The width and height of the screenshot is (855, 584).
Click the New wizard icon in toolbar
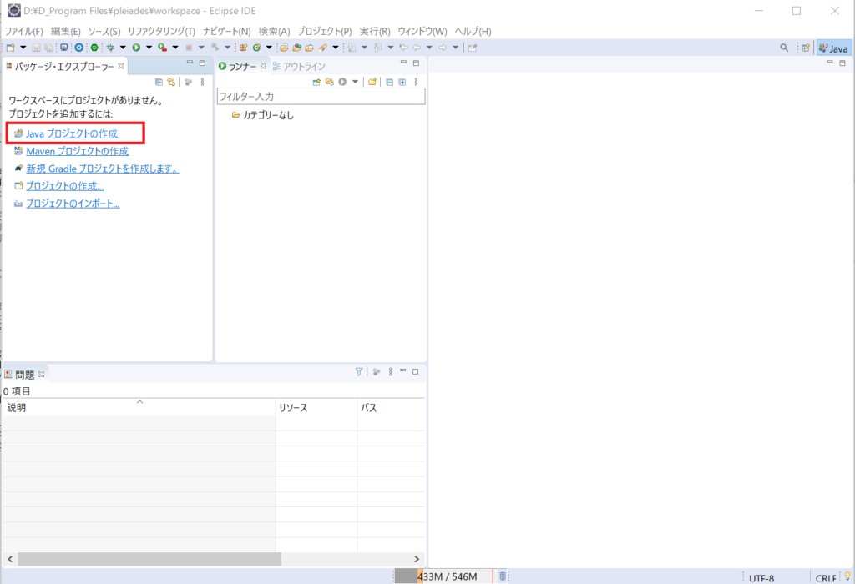coord(10,48)
